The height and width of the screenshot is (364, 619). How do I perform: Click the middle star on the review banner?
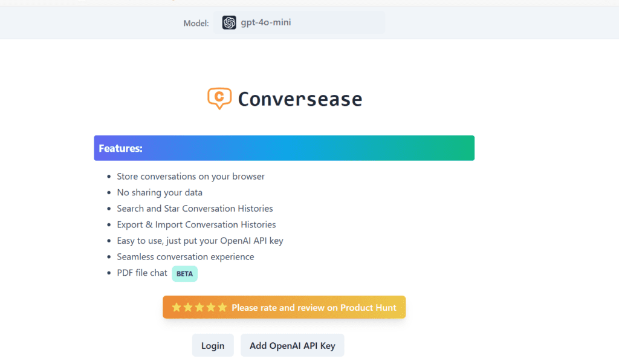(x=200, y=307)
